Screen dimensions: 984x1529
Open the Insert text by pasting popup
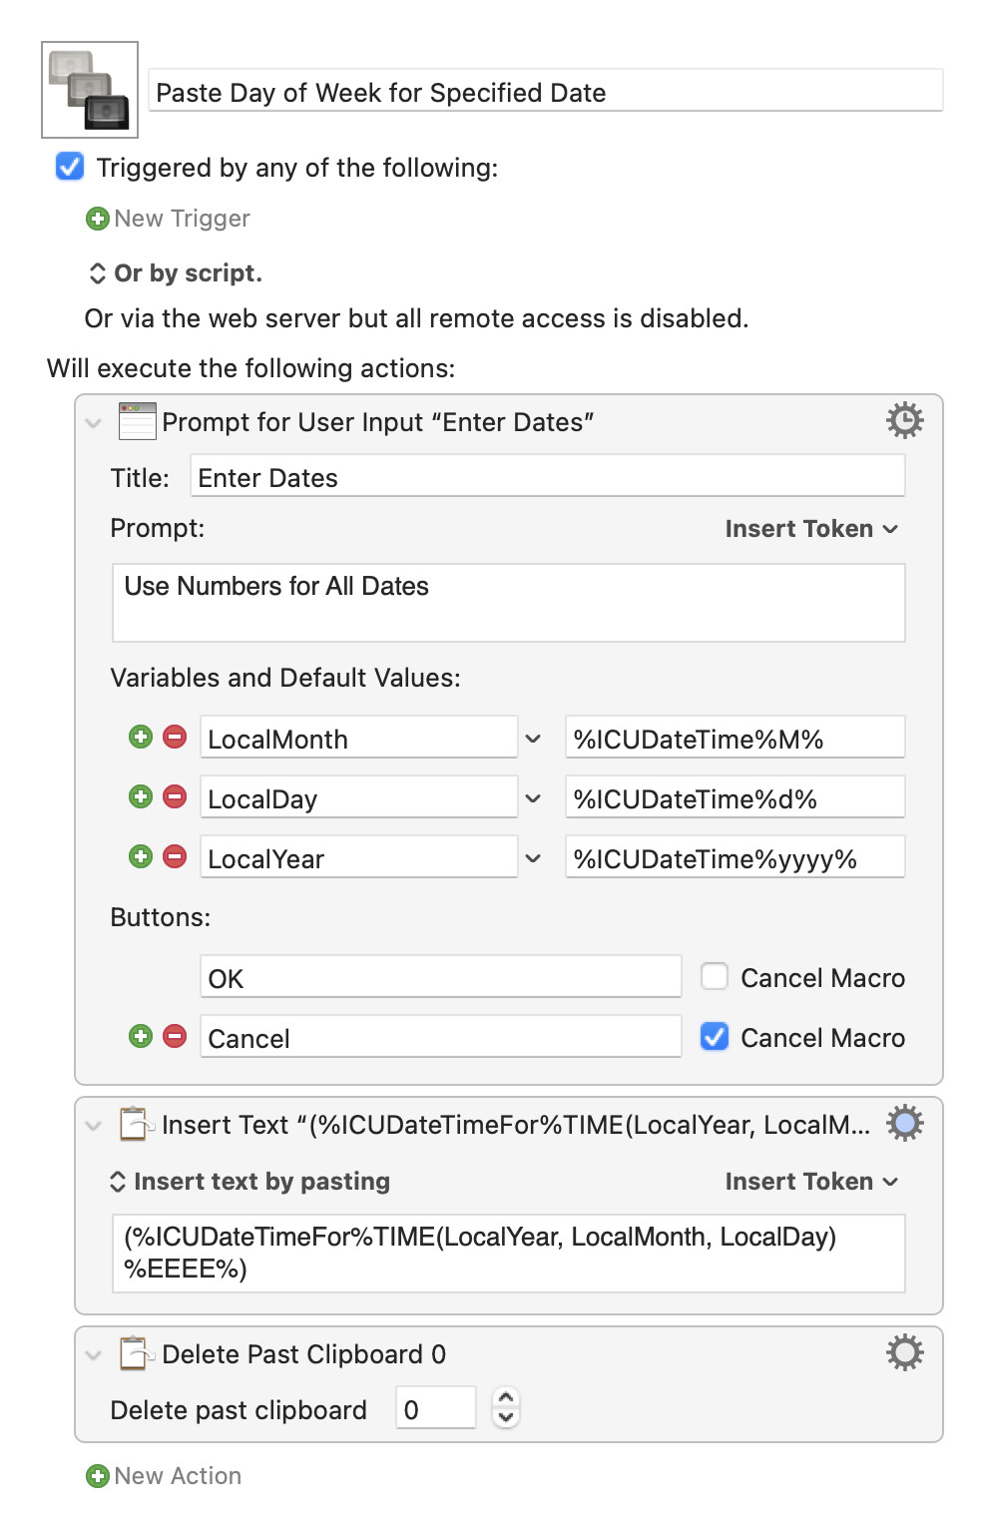(x=249, y=1182)
